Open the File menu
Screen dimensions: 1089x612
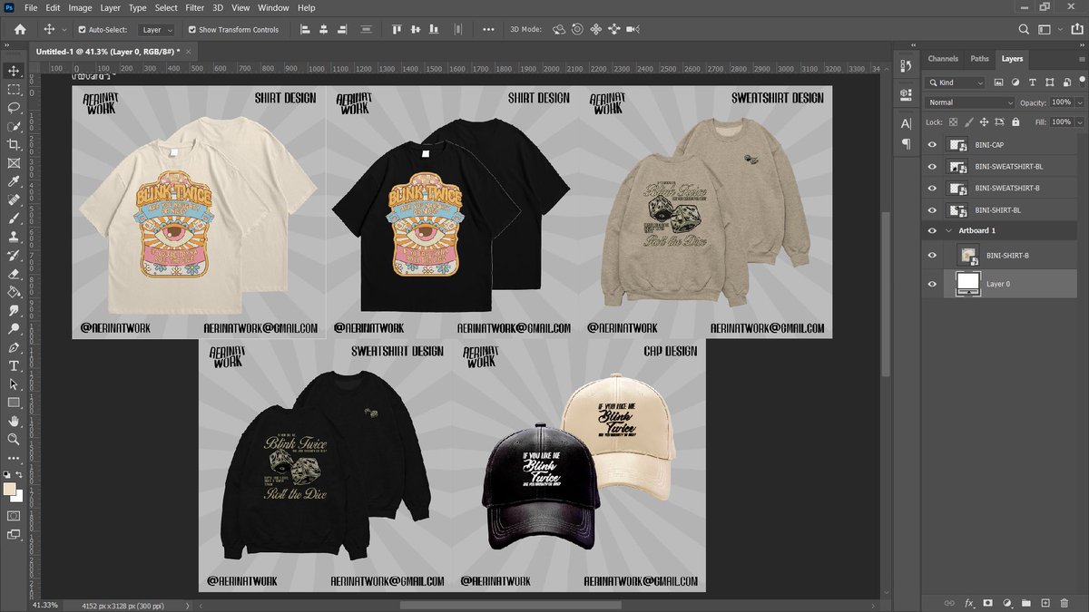coord(31,8)
